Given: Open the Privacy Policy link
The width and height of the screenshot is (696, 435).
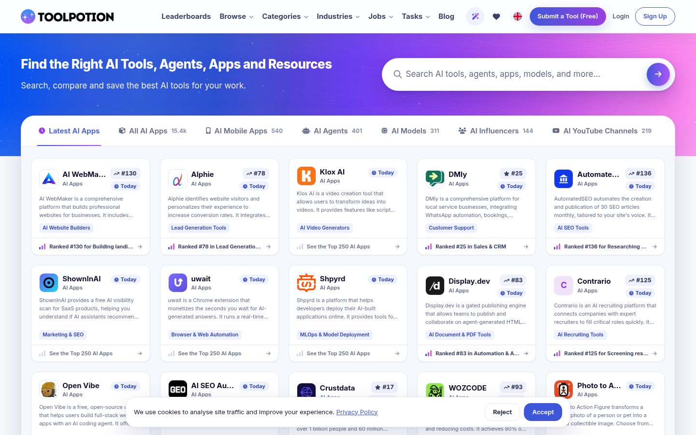Looking at the screenshot, I should click(x=357, y=412).
